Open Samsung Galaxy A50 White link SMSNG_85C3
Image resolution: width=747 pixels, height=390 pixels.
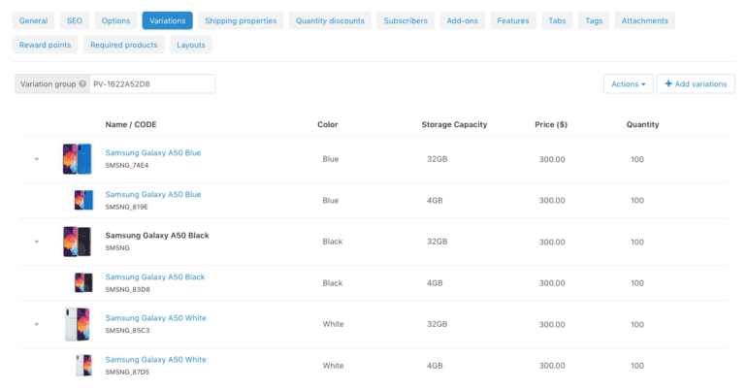pyautogui.click(x=156, y=317)
